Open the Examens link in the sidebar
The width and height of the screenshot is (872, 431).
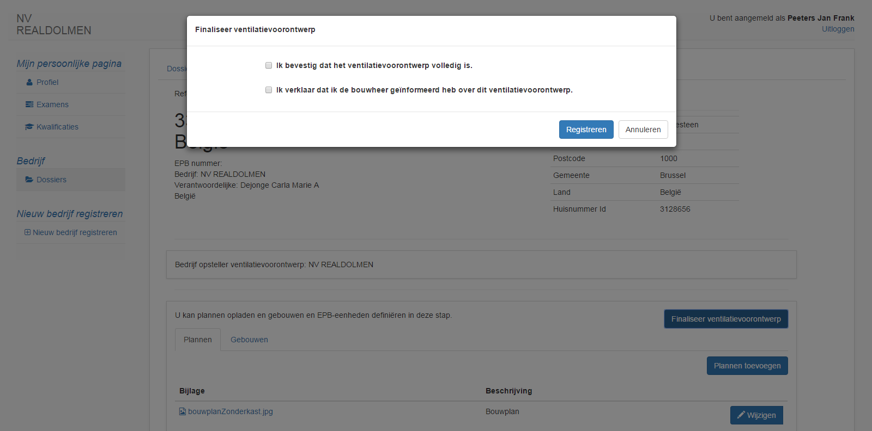tap(52, 104)
